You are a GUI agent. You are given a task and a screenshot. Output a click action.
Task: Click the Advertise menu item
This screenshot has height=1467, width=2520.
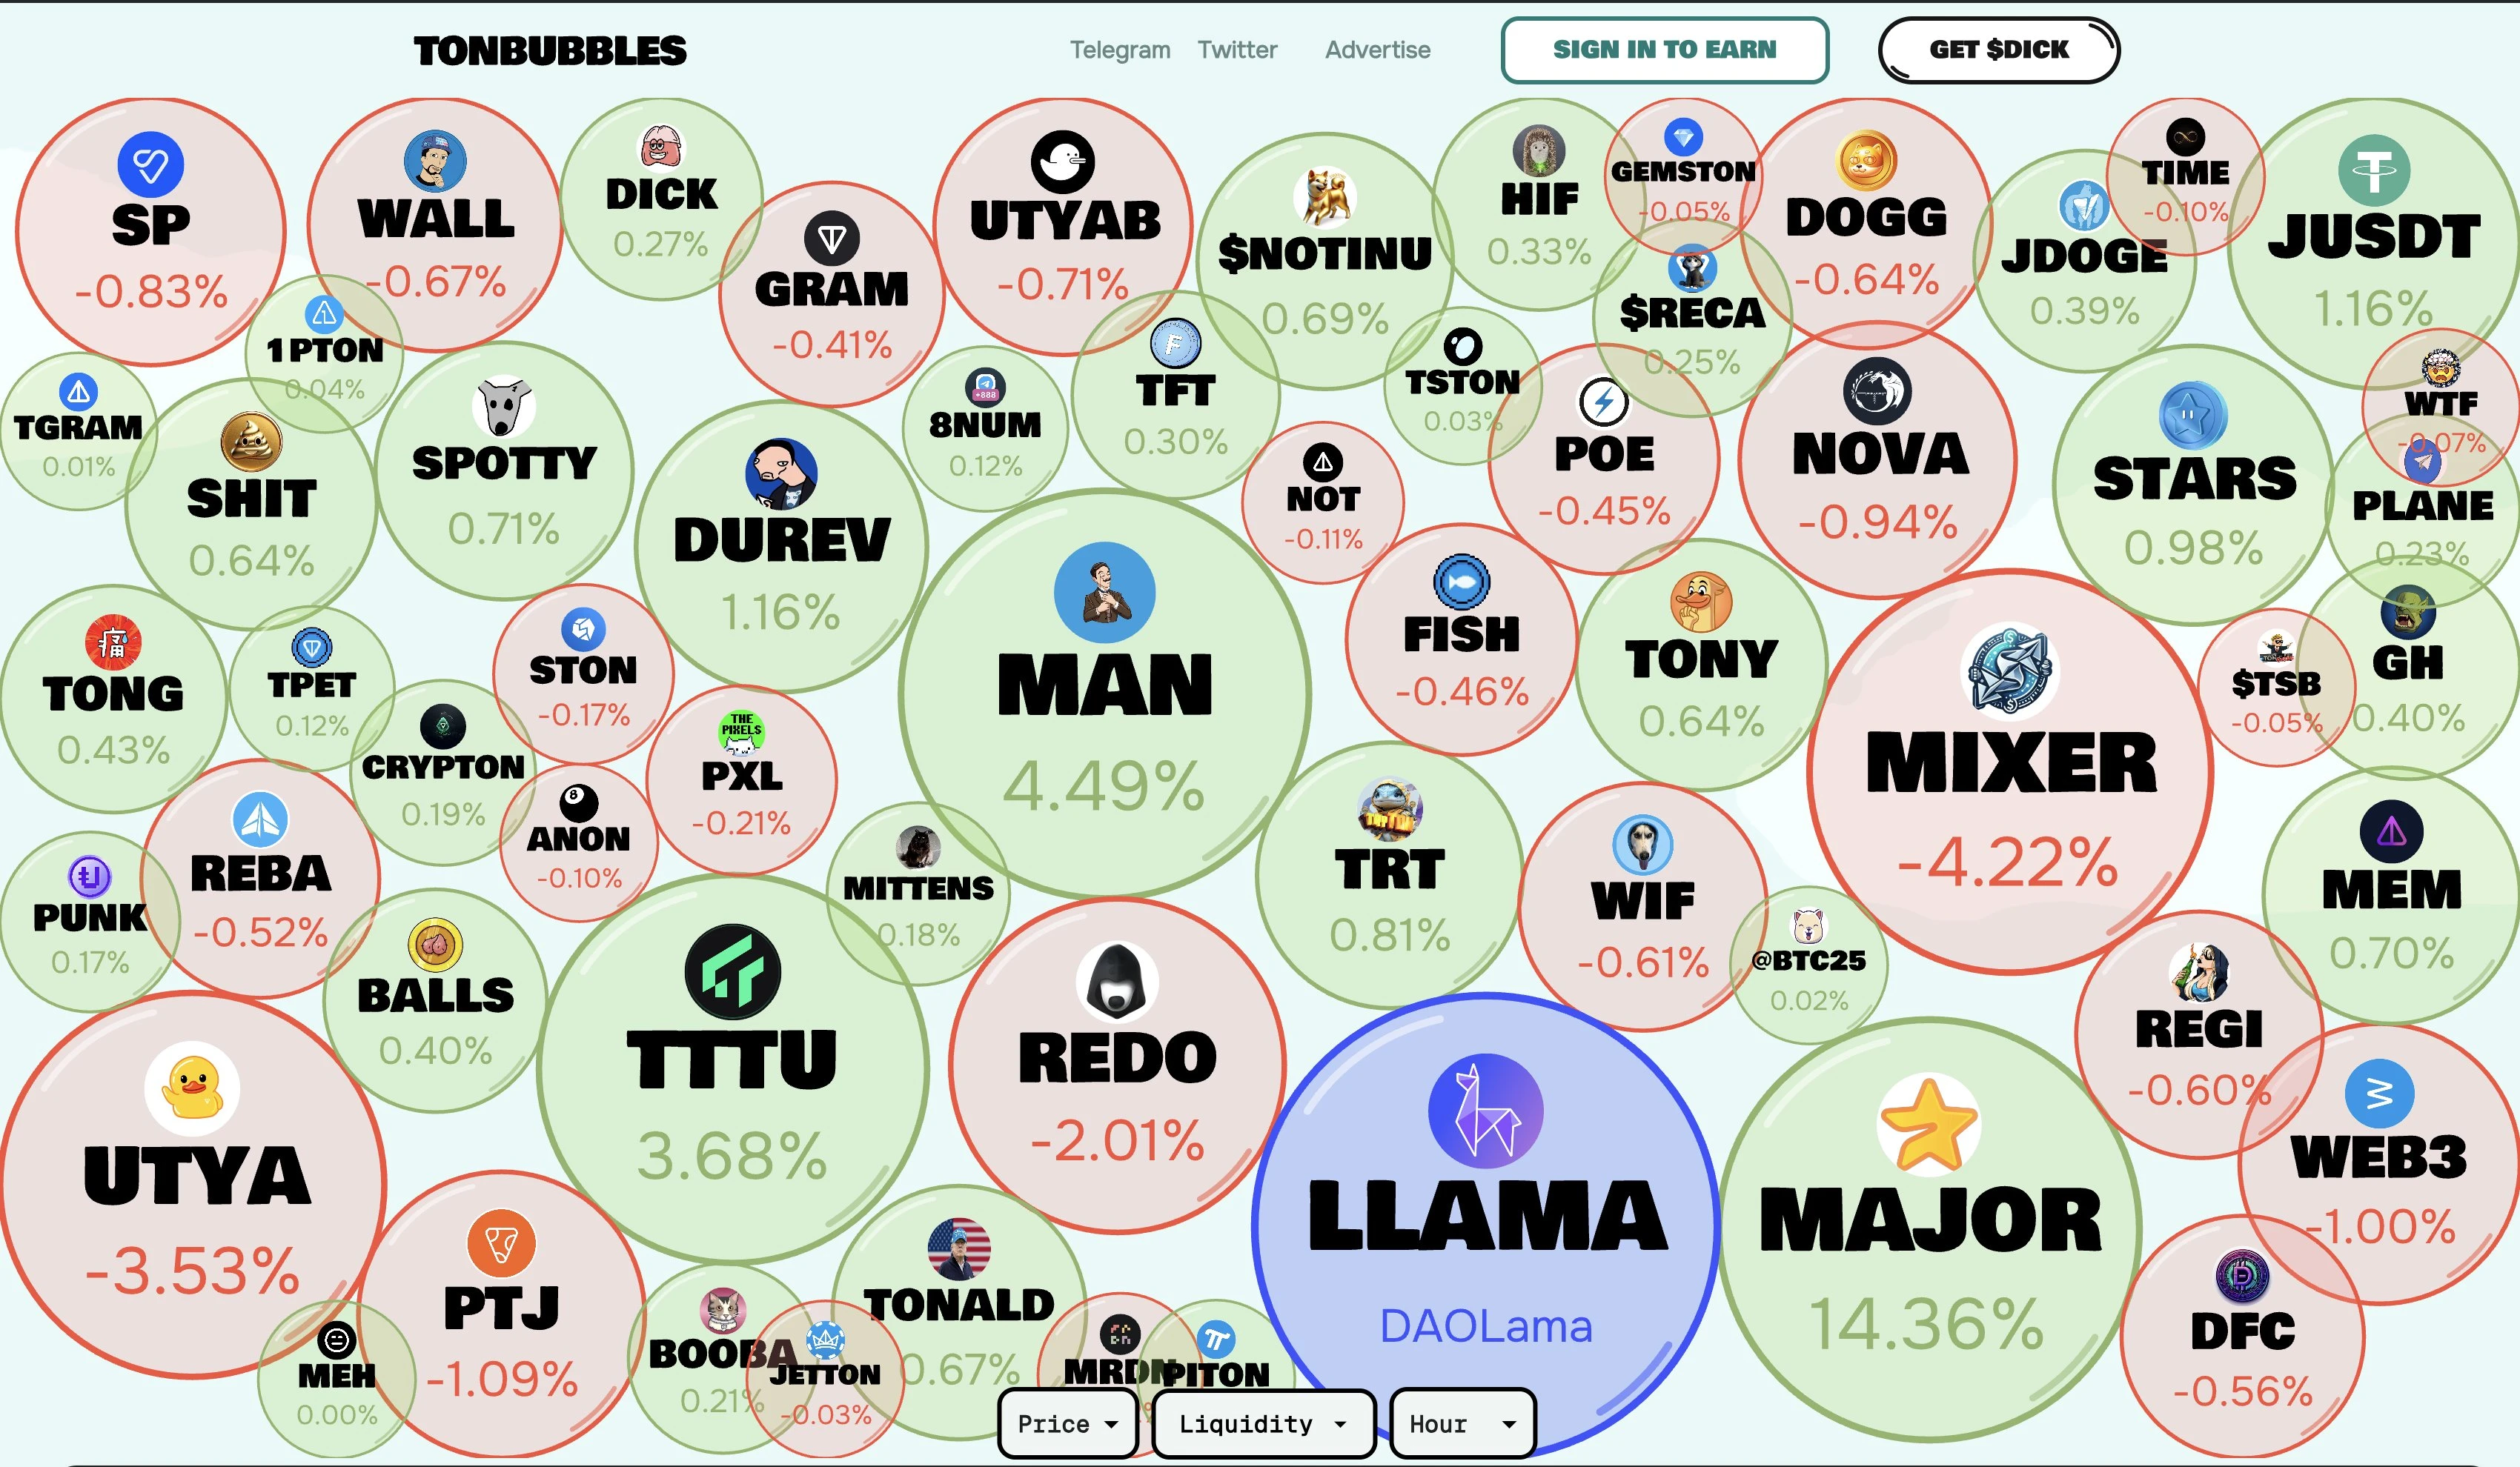coord(1376,47)
